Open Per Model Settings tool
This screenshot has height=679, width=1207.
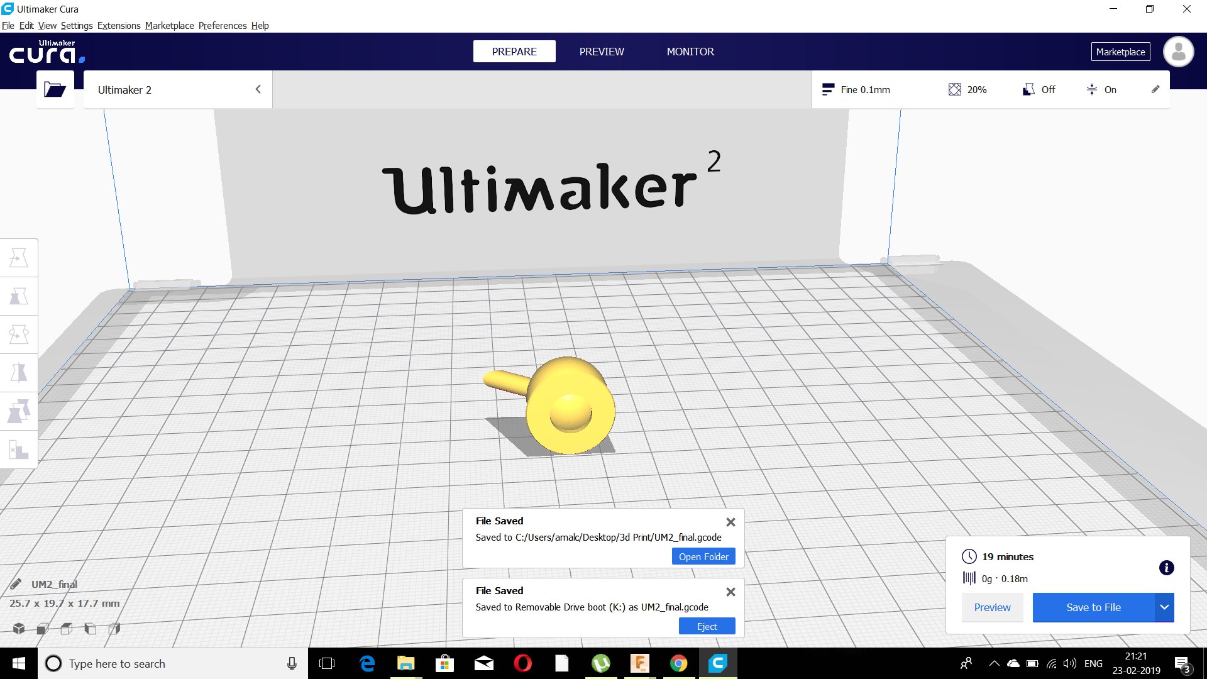[19, 412]
